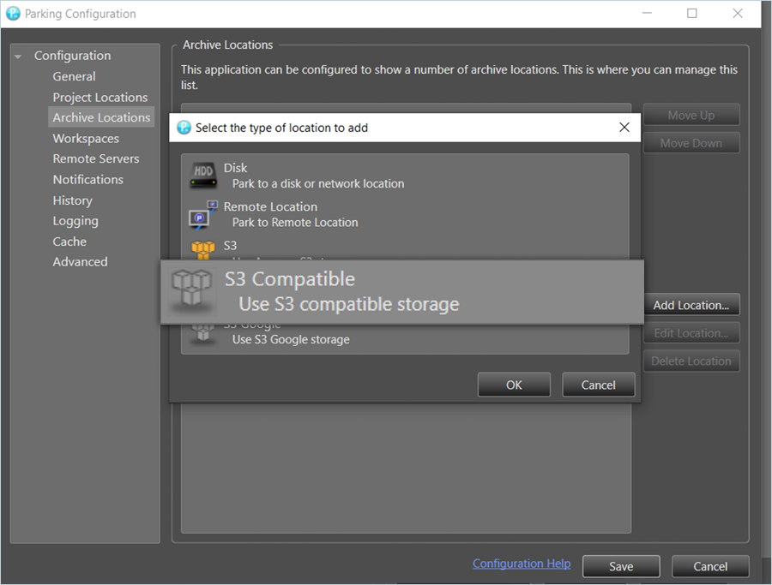Click the Parking Configuration app icon
Image resolution: width=772 pixels, height=585 pixels.
tap(13, 14)
